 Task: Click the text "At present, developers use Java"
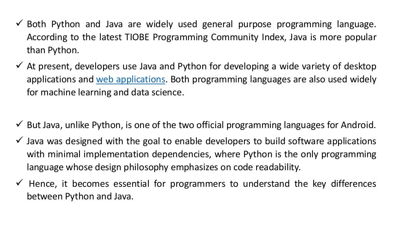click(91, 67)
